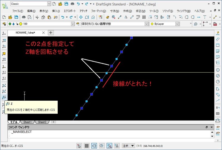
Task: Close the NONAME_1.dwg document tab
Action: pos(44,33)
